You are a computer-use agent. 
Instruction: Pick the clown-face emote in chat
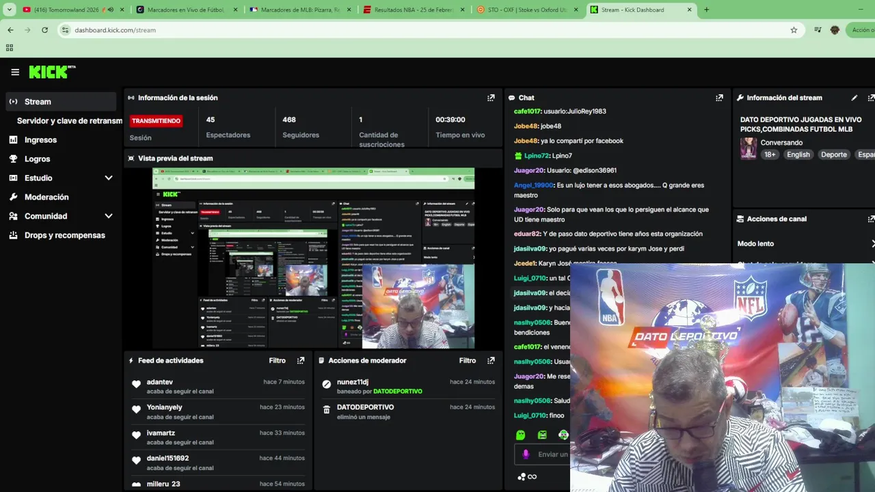(563, 435)
